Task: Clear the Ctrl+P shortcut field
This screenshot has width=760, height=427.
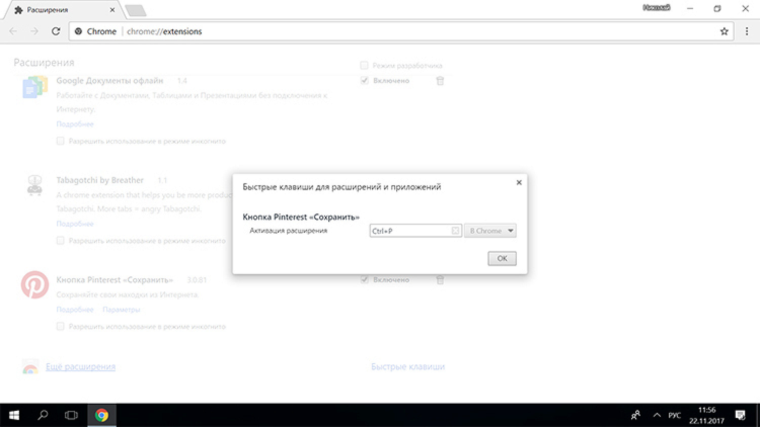Action: point(455,231)
